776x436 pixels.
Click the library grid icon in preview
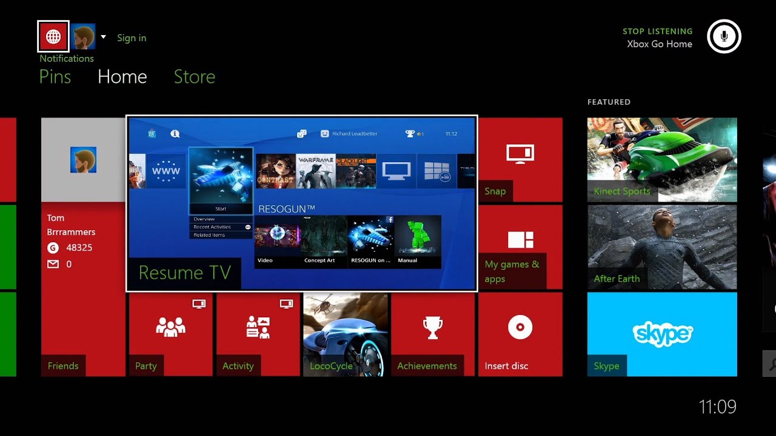pyautogui.click(x=436, y=171)
